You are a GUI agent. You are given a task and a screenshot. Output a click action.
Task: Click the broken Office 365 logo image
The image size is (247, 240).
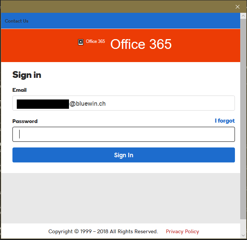click(x=81, y=42)
